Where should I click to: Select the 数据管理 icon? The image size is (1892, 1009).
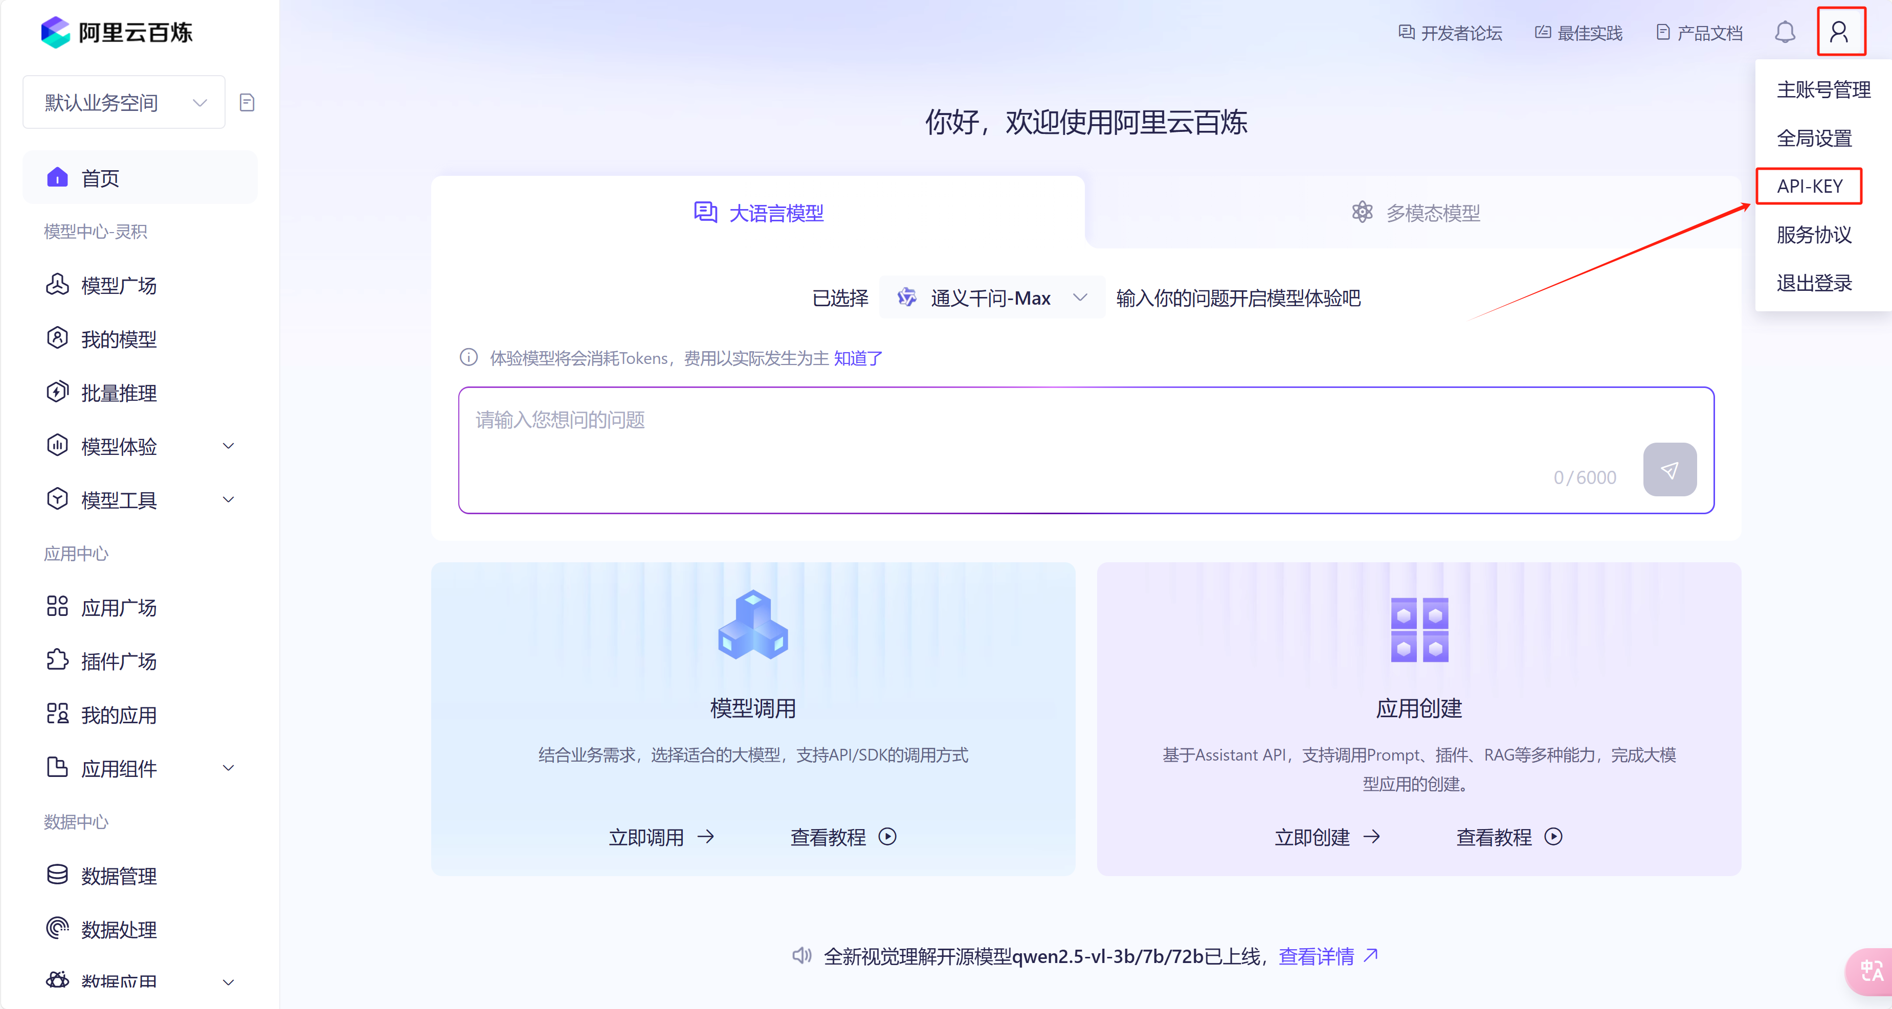coord(57,875)
